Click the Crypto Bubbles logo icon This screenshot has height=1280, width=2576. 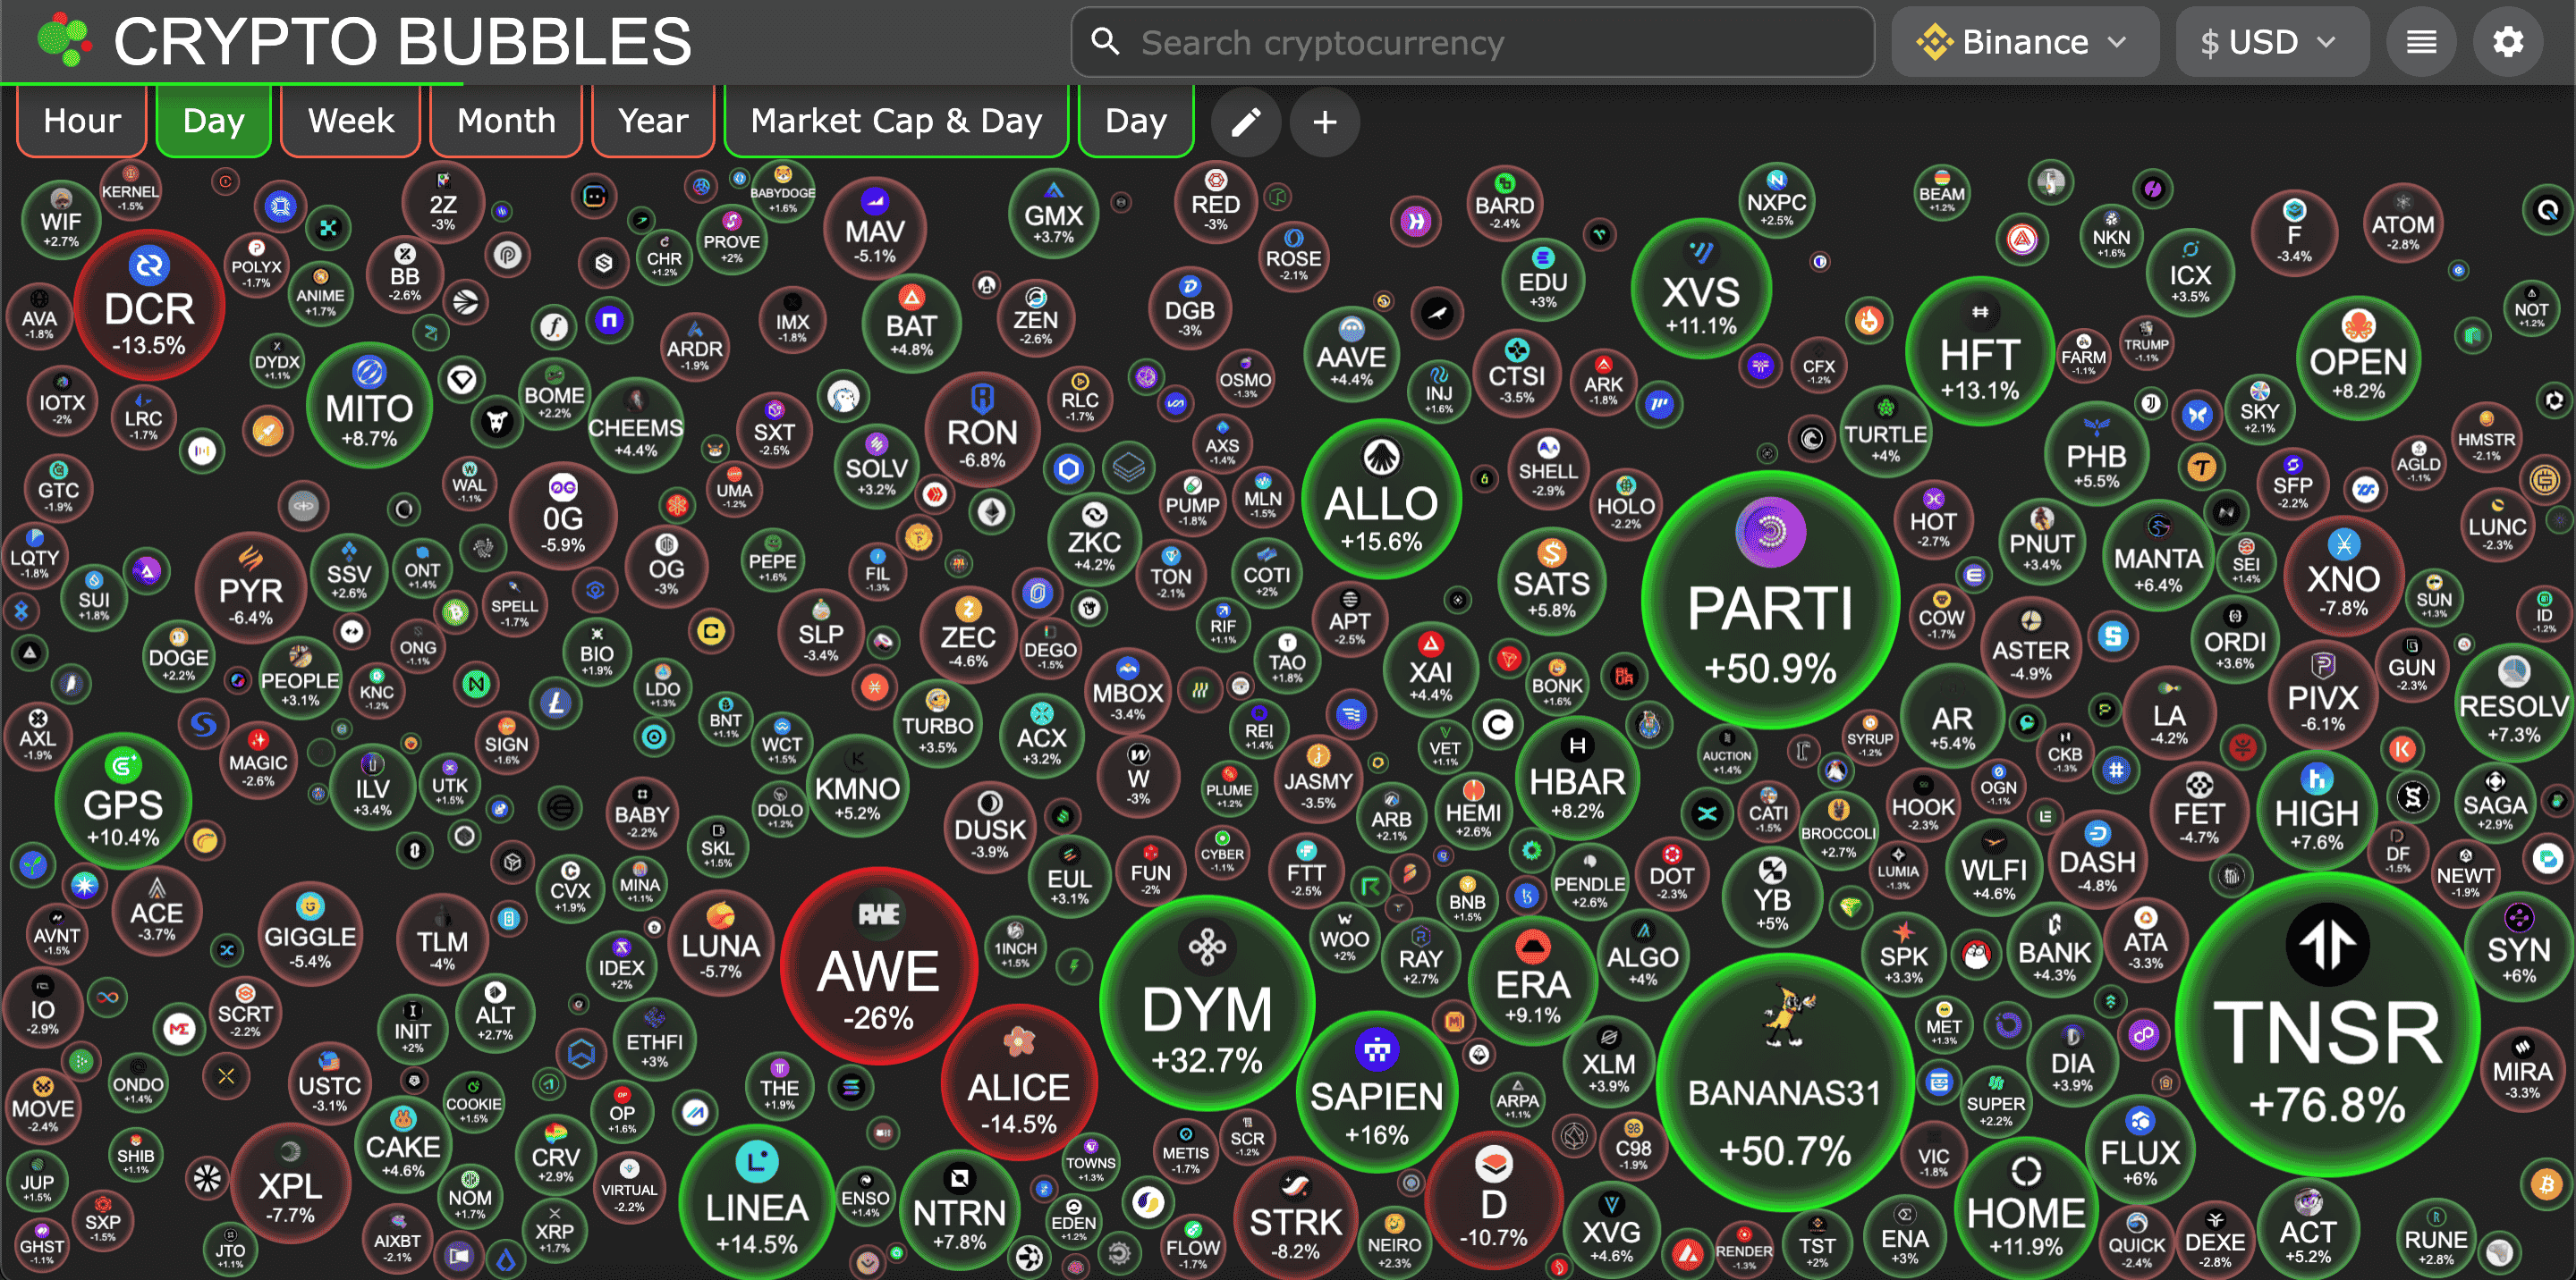63,40
